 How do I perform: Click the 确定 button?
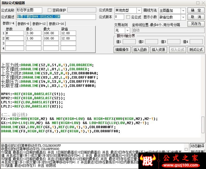coord(196,10)
